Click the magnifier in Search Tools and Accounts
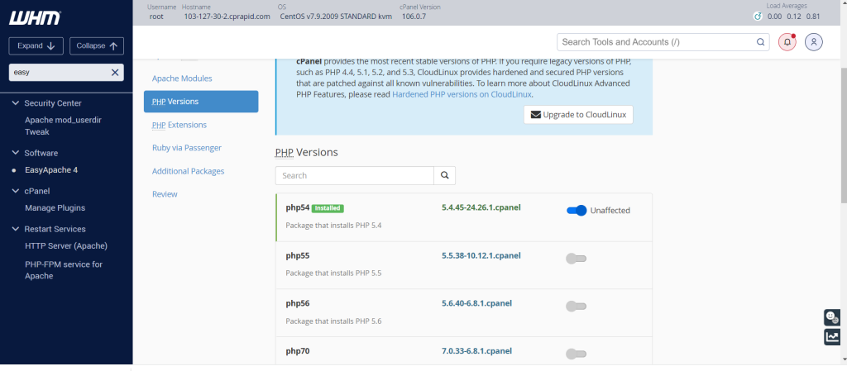The height and width of the screenshot is (371, 847). coord(760,42)
